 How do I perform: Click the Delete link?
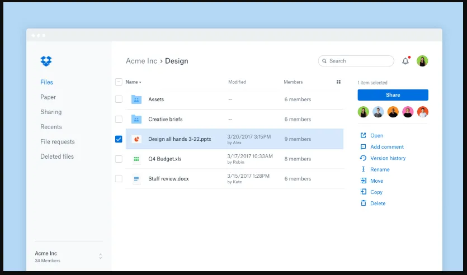coord(378,203)
